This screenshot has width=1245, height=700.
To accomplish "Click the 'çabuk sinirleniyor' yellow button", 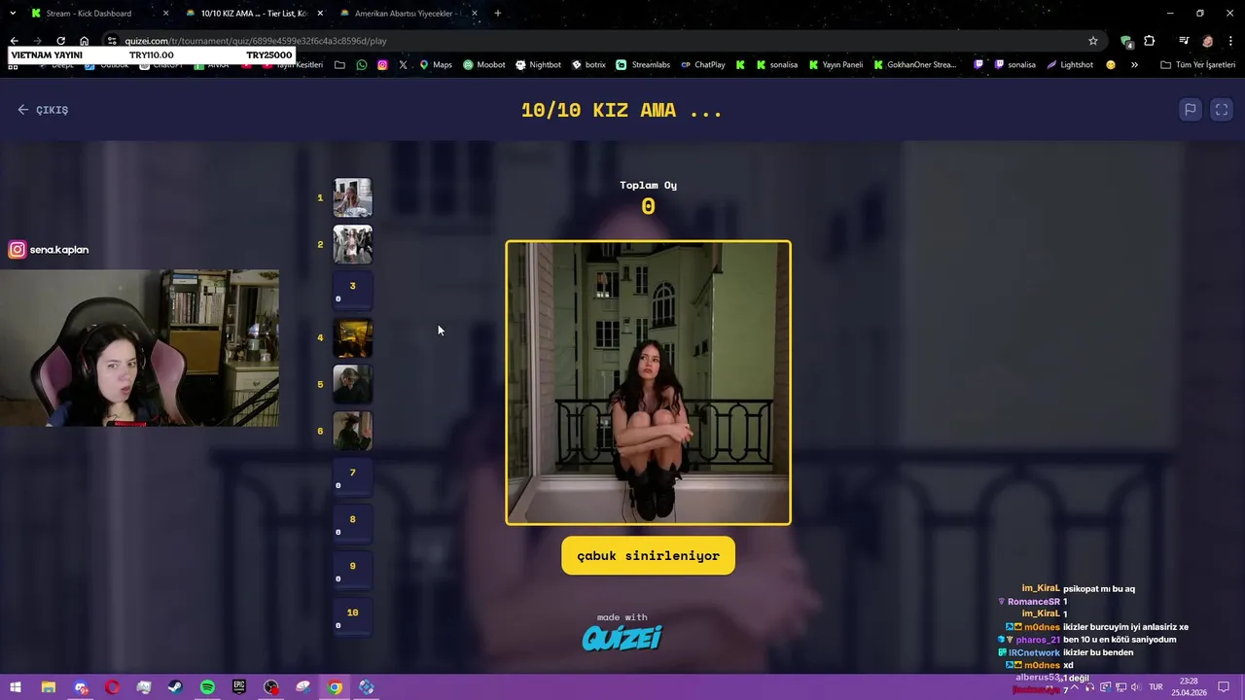I will point(648,556).
